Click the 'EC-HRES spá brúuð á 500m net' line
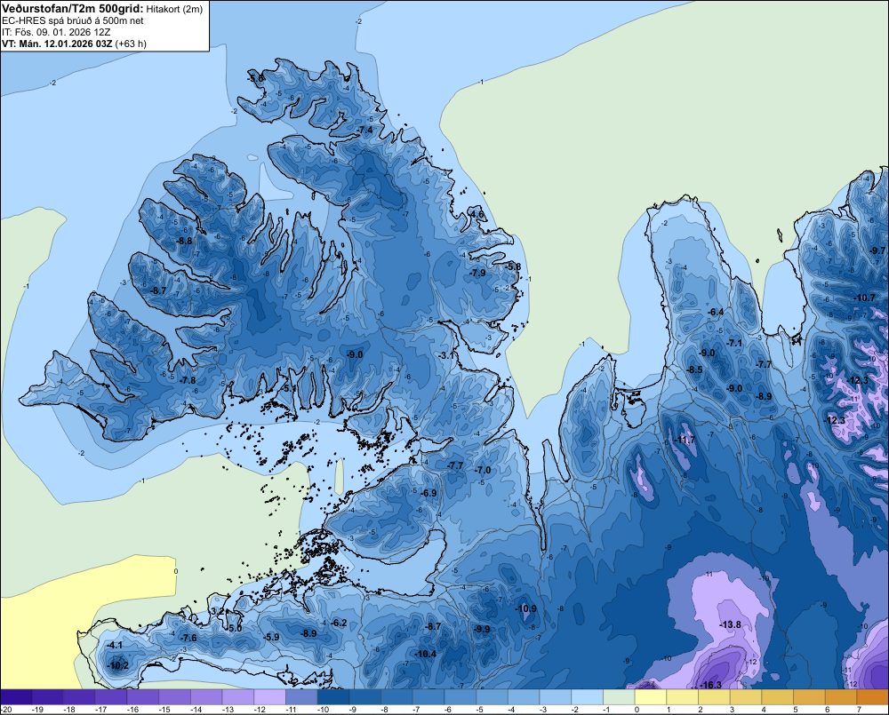Screen dimensions: 889x715 click(73, 20)
